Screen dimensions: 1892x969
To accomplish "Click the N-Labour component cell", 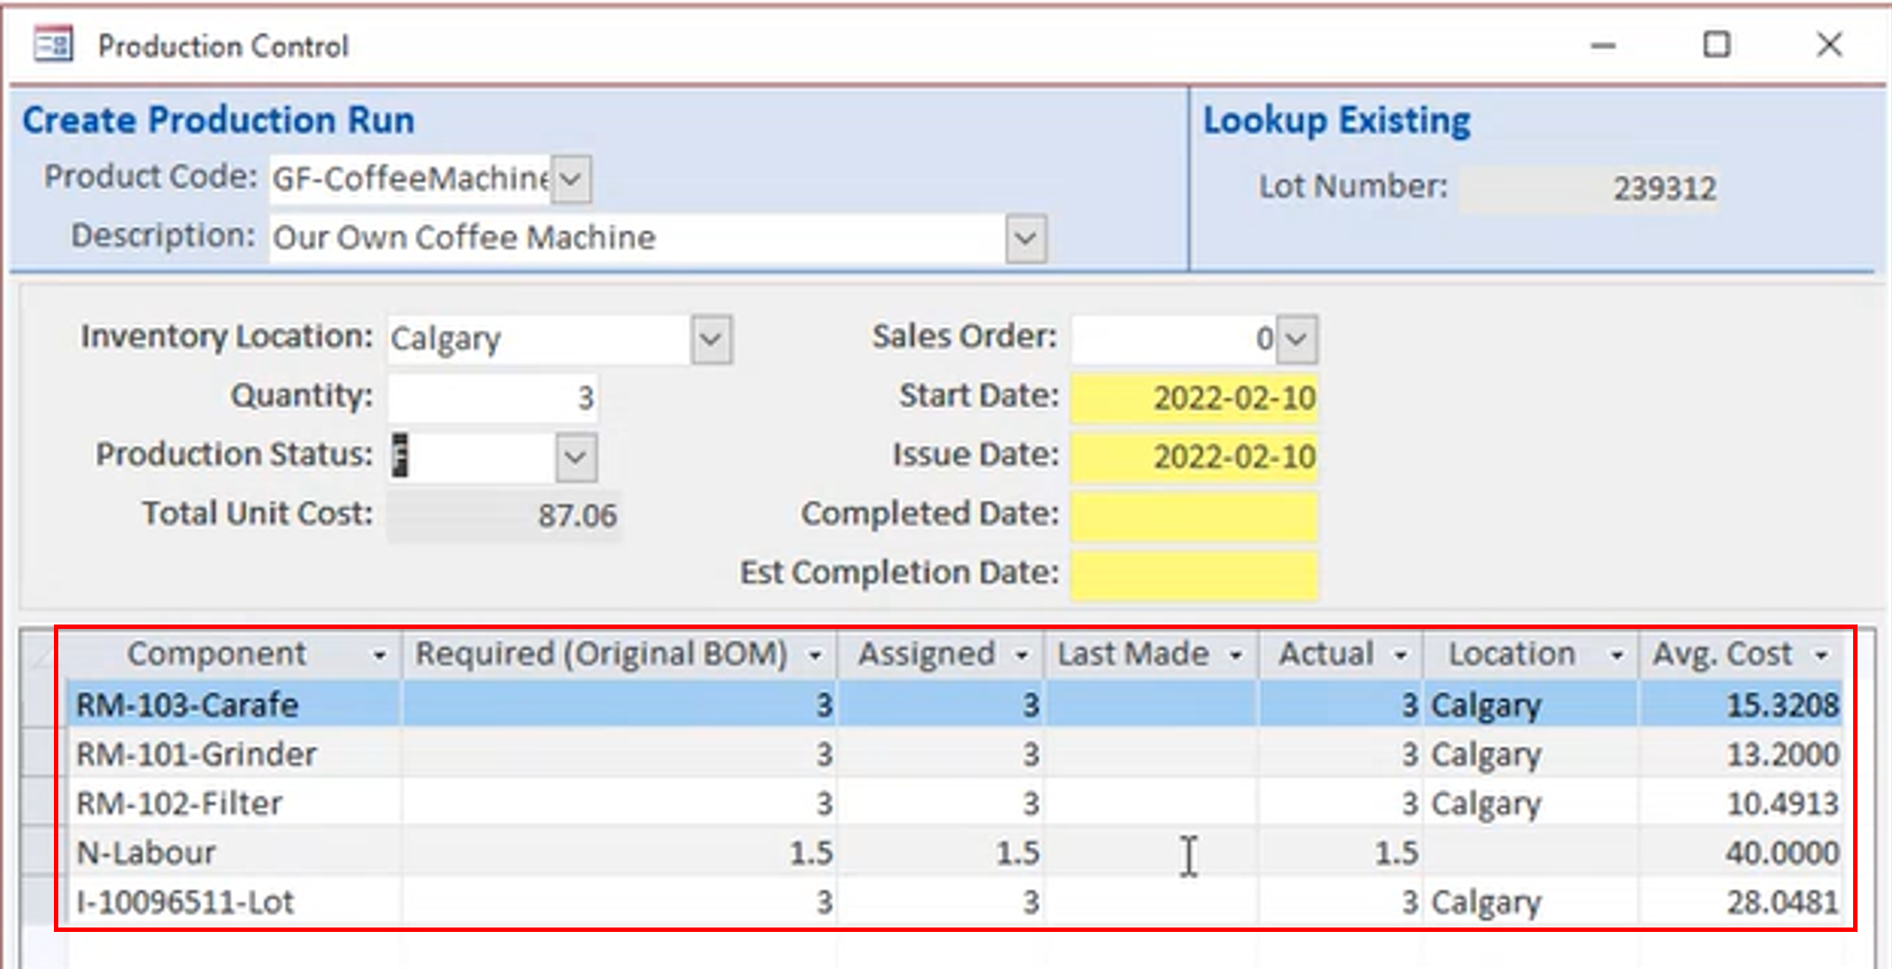I will point(146,853).
